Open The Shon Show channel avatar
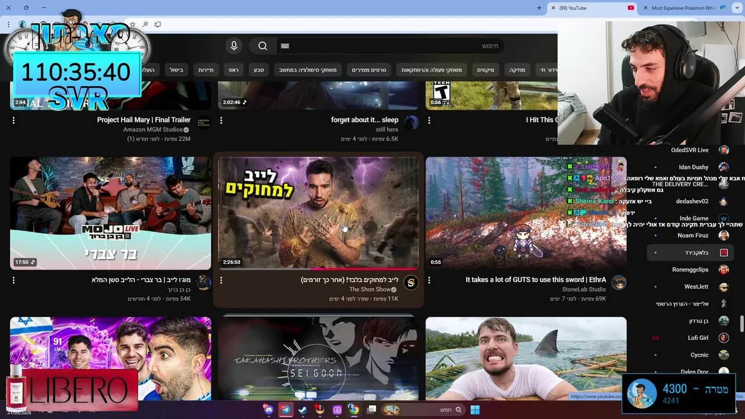 411,283
